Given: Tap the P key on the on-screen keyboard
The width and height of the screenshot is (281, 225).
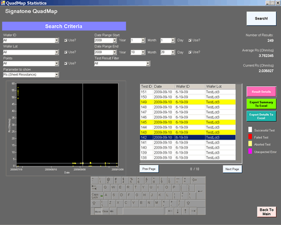Looking at the screenshot, I should point(176,188).
